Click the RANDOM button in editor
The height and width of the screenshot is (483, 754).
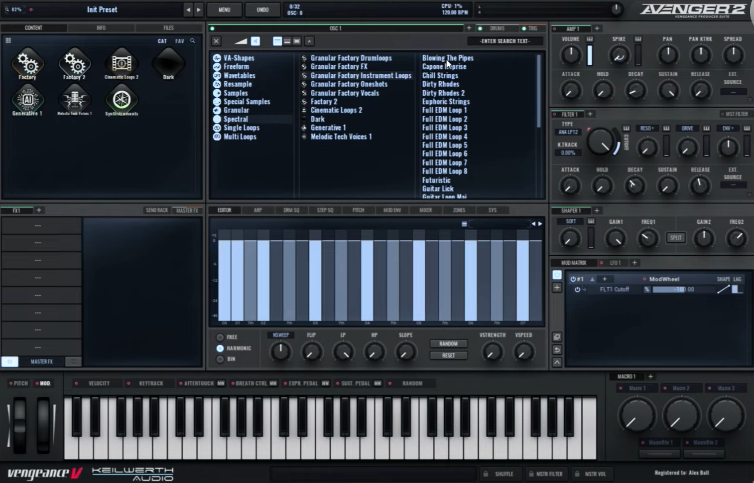[448, 344]
